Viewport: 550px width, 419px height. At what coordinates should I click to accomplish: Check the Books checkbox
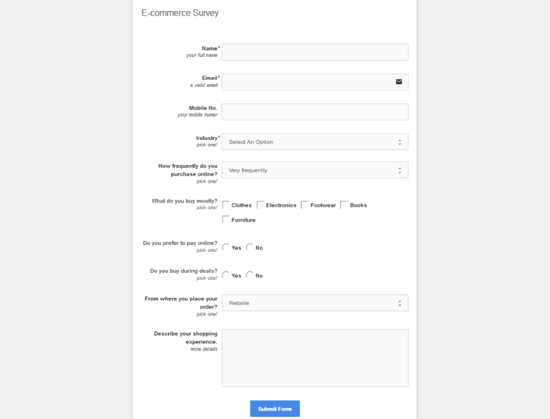pos(344,204)
